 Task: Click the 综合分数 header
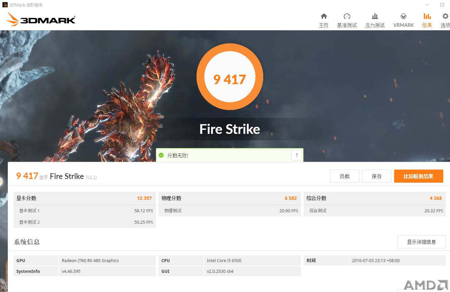coord(316,198)
